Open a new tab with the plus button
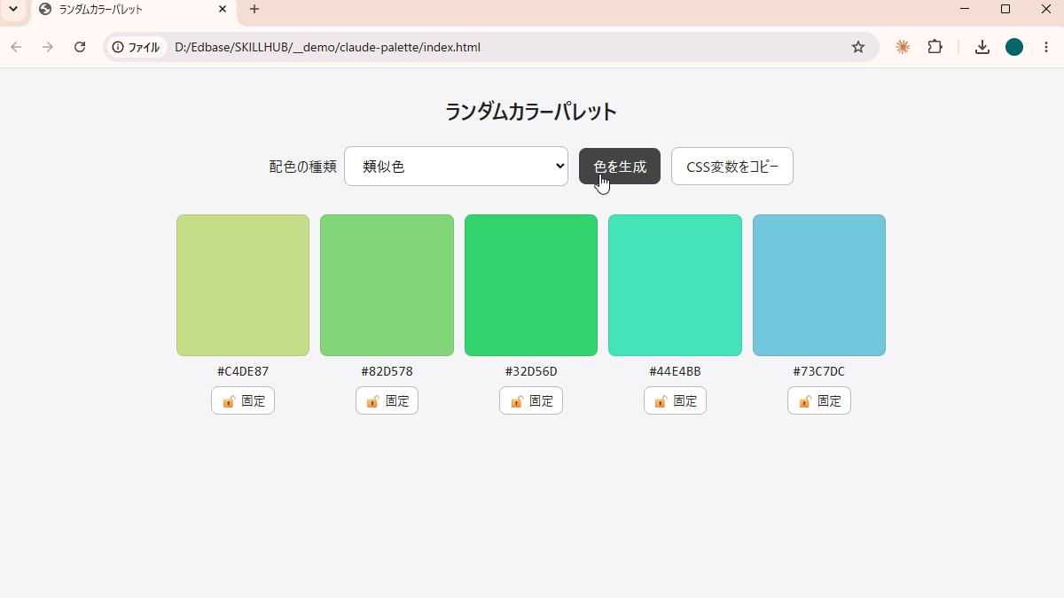Viewport: 1064px width, 598px height. pos(254,10)
